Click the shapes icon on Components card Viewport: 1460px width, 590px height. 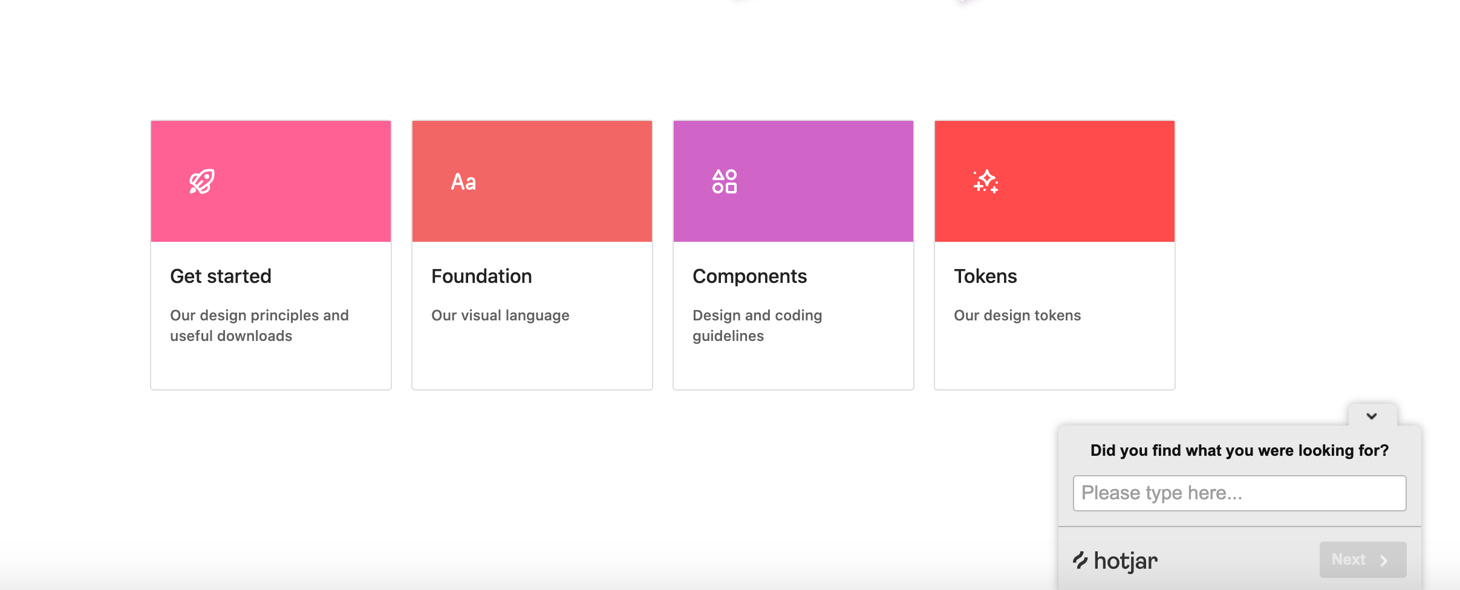click(725, 181)
